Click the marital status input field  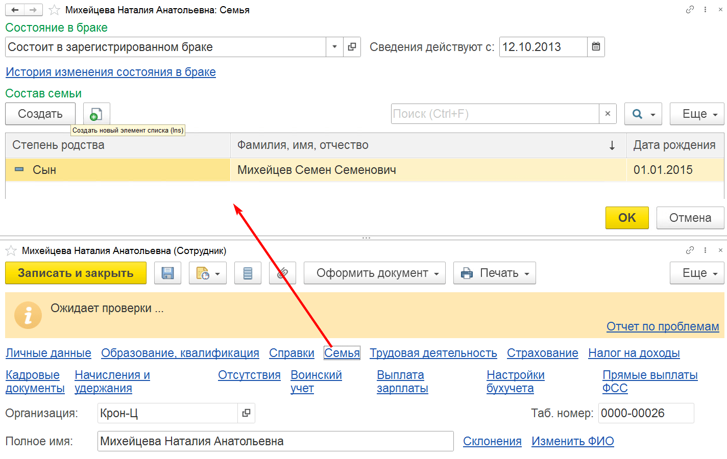tap(166, 47)
